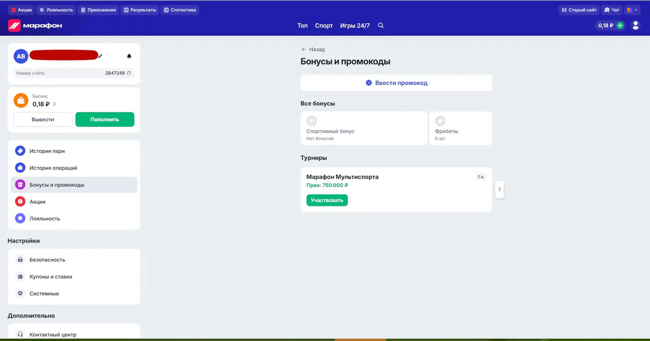The width and height of the screenshot is (650, 341).
Task: Switch to Старый сайт
Action: point(579,10)
